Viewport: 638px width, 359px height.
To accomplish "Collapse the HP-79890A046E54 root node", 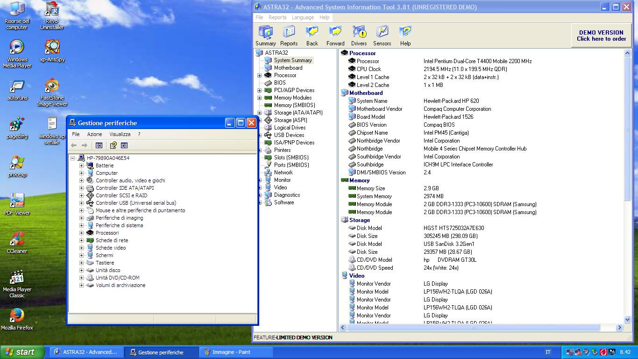I will coord(73,158).
